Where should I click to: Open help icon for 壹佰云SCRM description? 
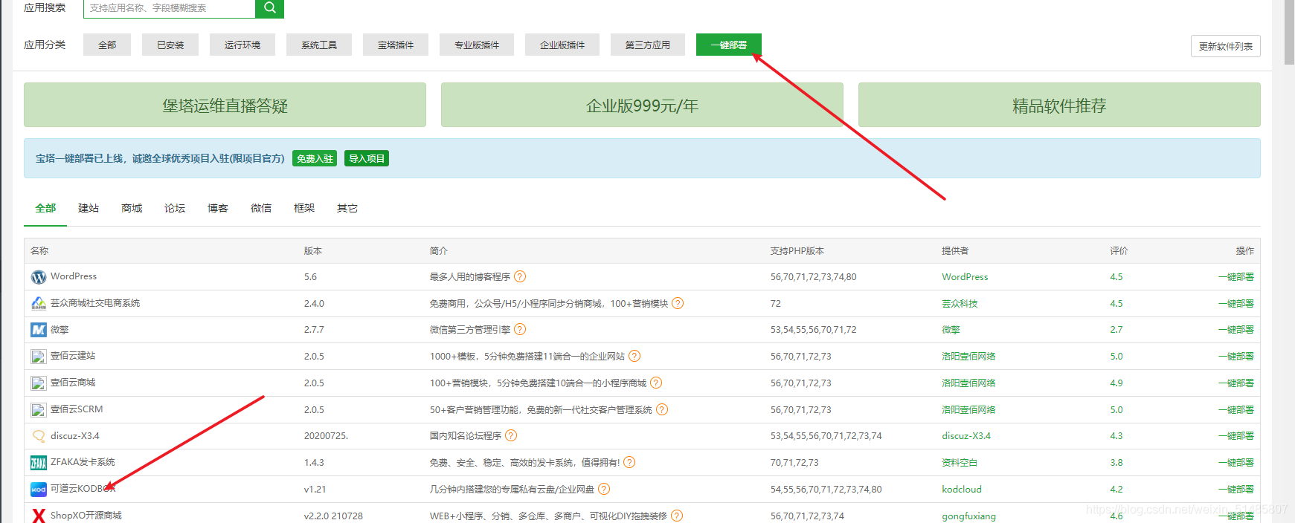click(662, 409)
